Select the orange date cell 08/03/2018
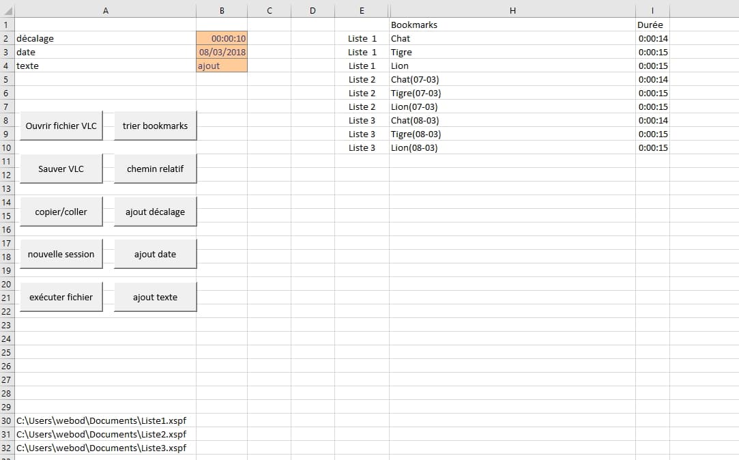 pyautogui.click(x=222, y=53)
